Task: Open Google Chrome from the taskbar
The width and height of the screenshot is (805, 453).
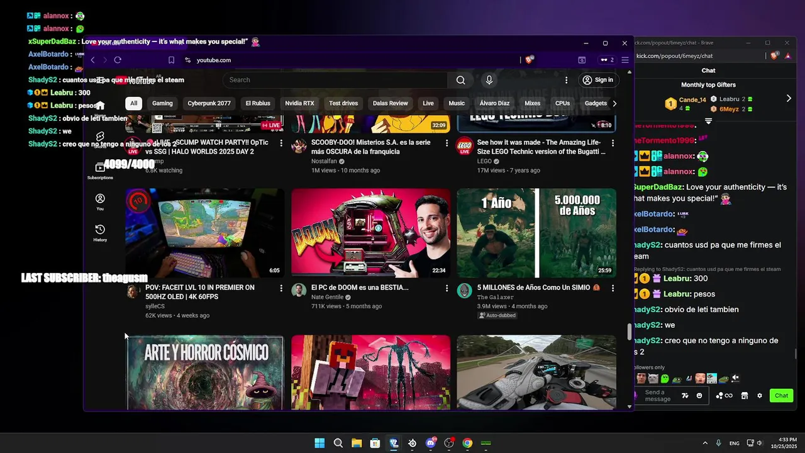Action: tap(467, 443)
